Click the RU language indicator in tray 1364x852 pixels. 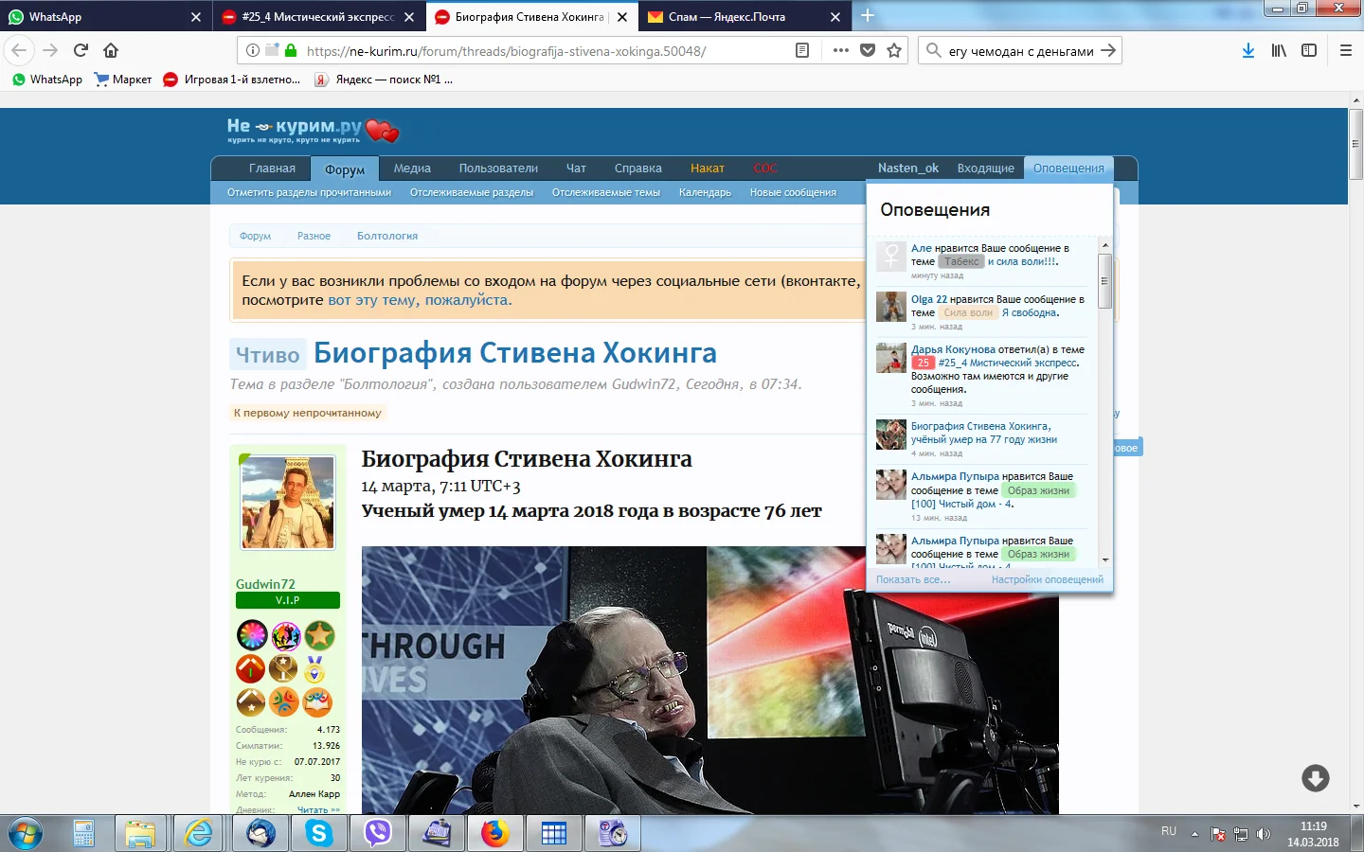pos(1169,831)
